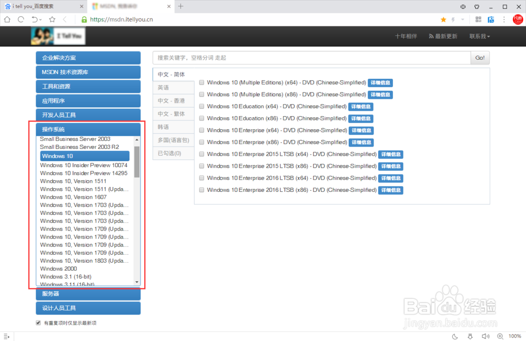Viewport: 526px width, 341px height.
Task: Reload the page with refresh icon
Action: (x=21, y=19)
